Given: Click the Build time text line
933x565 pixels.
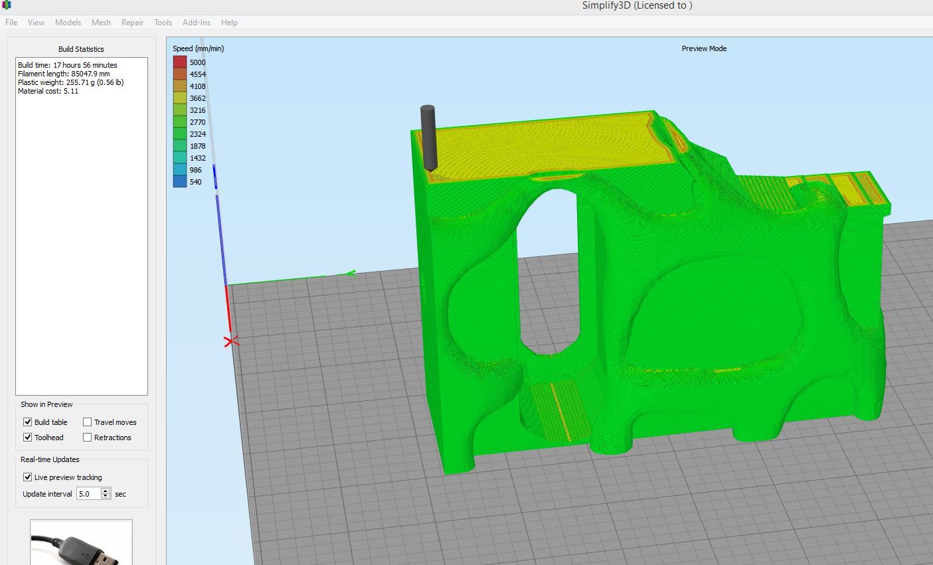Looking at the screenshot, I should tap(68, 65).
